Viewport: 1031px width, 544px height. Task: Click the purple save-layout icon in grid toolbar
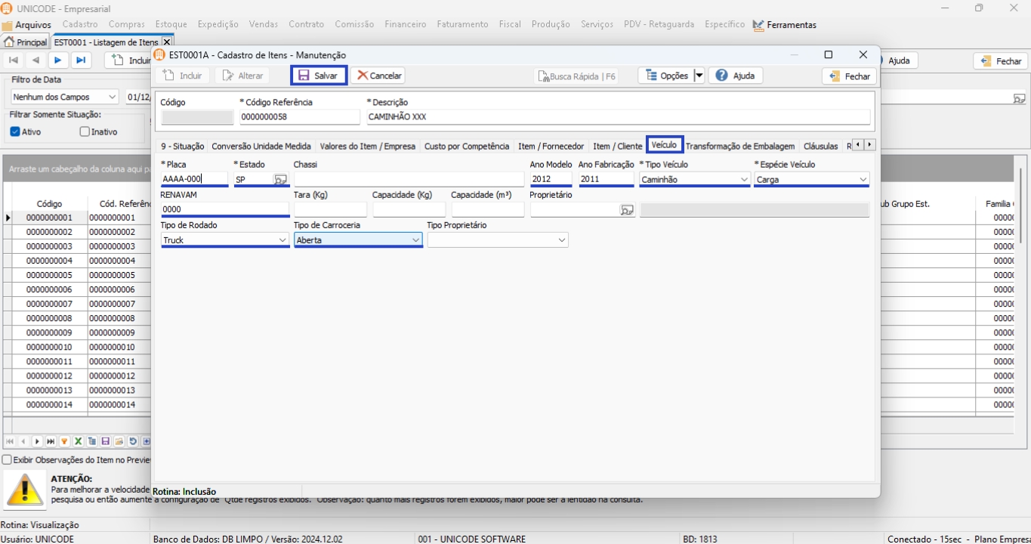click(x=106, y=441)
